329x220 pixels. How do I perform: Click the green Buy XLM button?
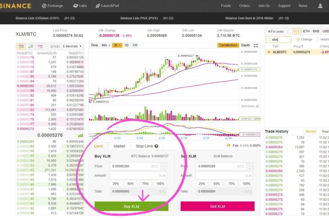(x=131, y=207)
